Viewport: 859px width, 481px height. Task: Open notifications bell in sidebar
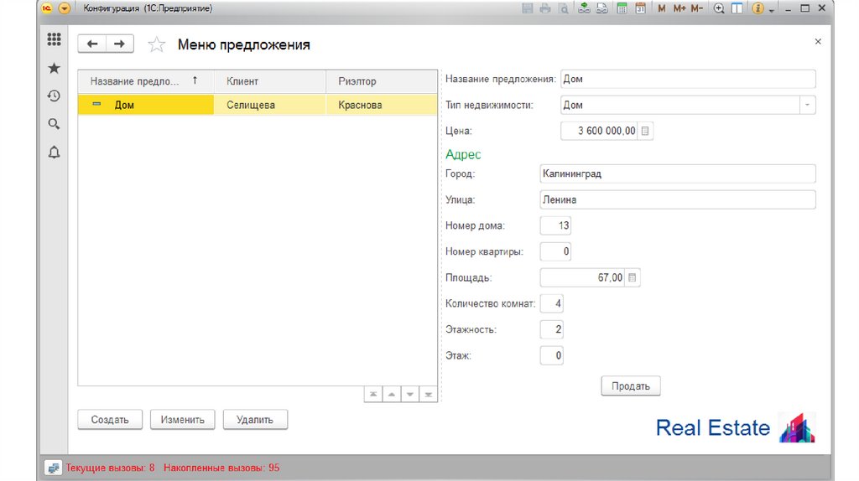pyautogui.click(x=54, y=152)
